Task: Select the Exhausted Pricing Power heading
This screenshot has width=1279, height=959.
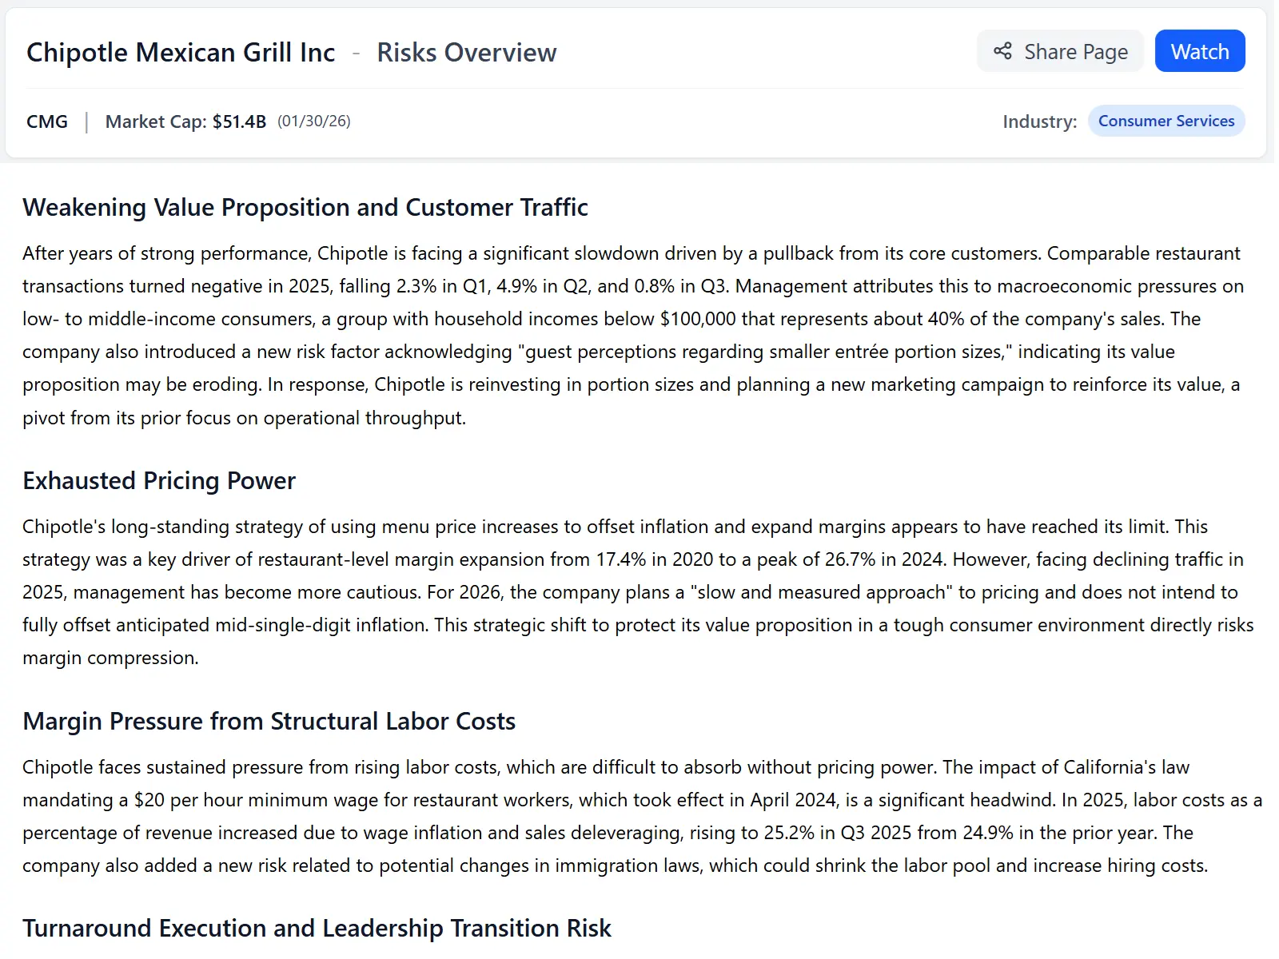Action: click(x=158, y=480)
